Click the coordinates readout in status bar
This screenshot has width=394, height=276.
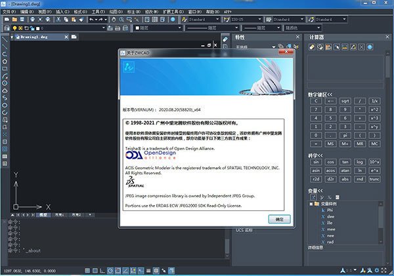30,271
